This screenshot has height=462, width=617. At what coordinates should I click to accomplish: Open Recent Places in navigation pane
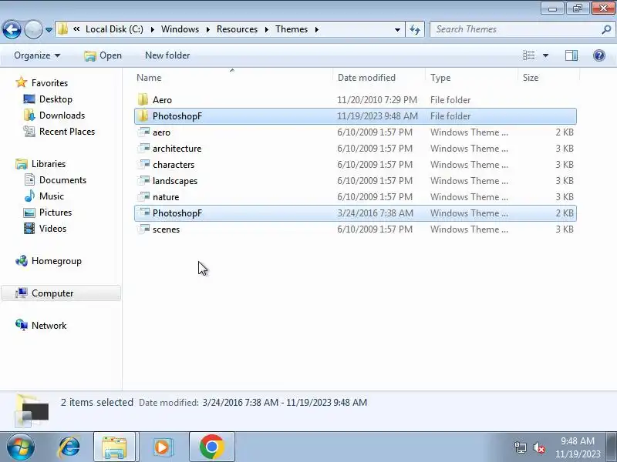tap(59, 131)
